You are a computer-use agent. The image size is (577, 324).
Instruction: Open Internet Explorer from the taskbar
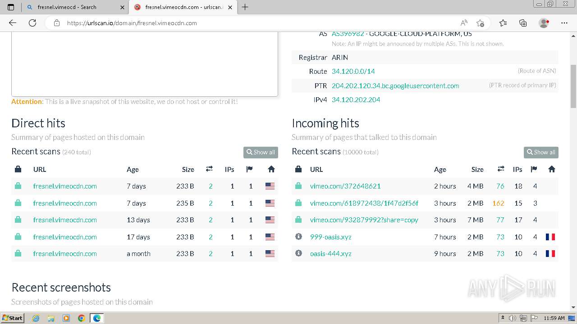[36, 318]
